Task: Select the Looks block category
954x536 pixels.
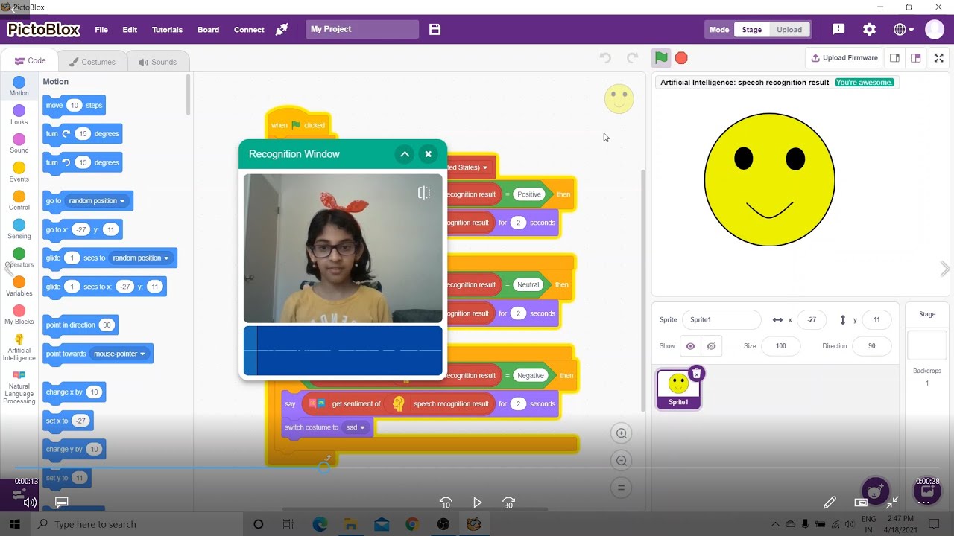Action: tap(19, 115)
